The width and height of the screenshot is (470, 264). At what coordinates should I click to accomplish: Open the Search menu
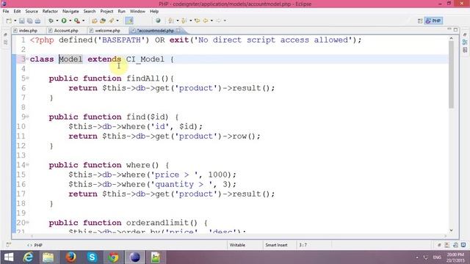click(90, 11)
